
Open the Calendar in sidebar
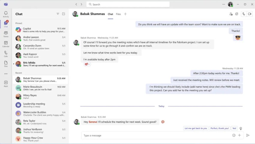point(6,44)
